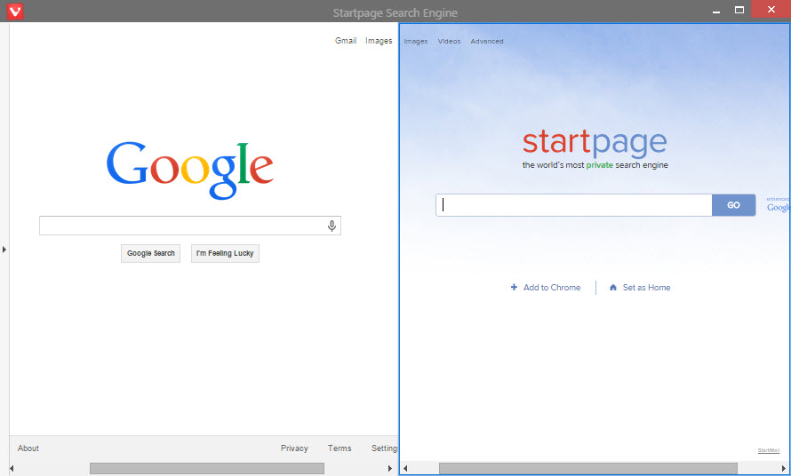Click the right scroll arrow of the Startpage pane
The width and height of the screenshot is (791, 476).
[x=783, y=468]
